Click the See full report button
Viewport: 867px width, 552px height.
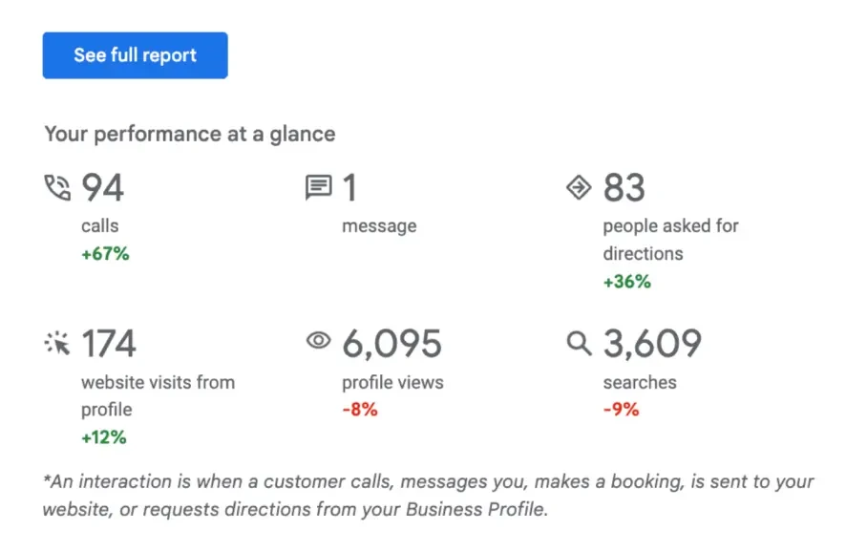(135, 55)
